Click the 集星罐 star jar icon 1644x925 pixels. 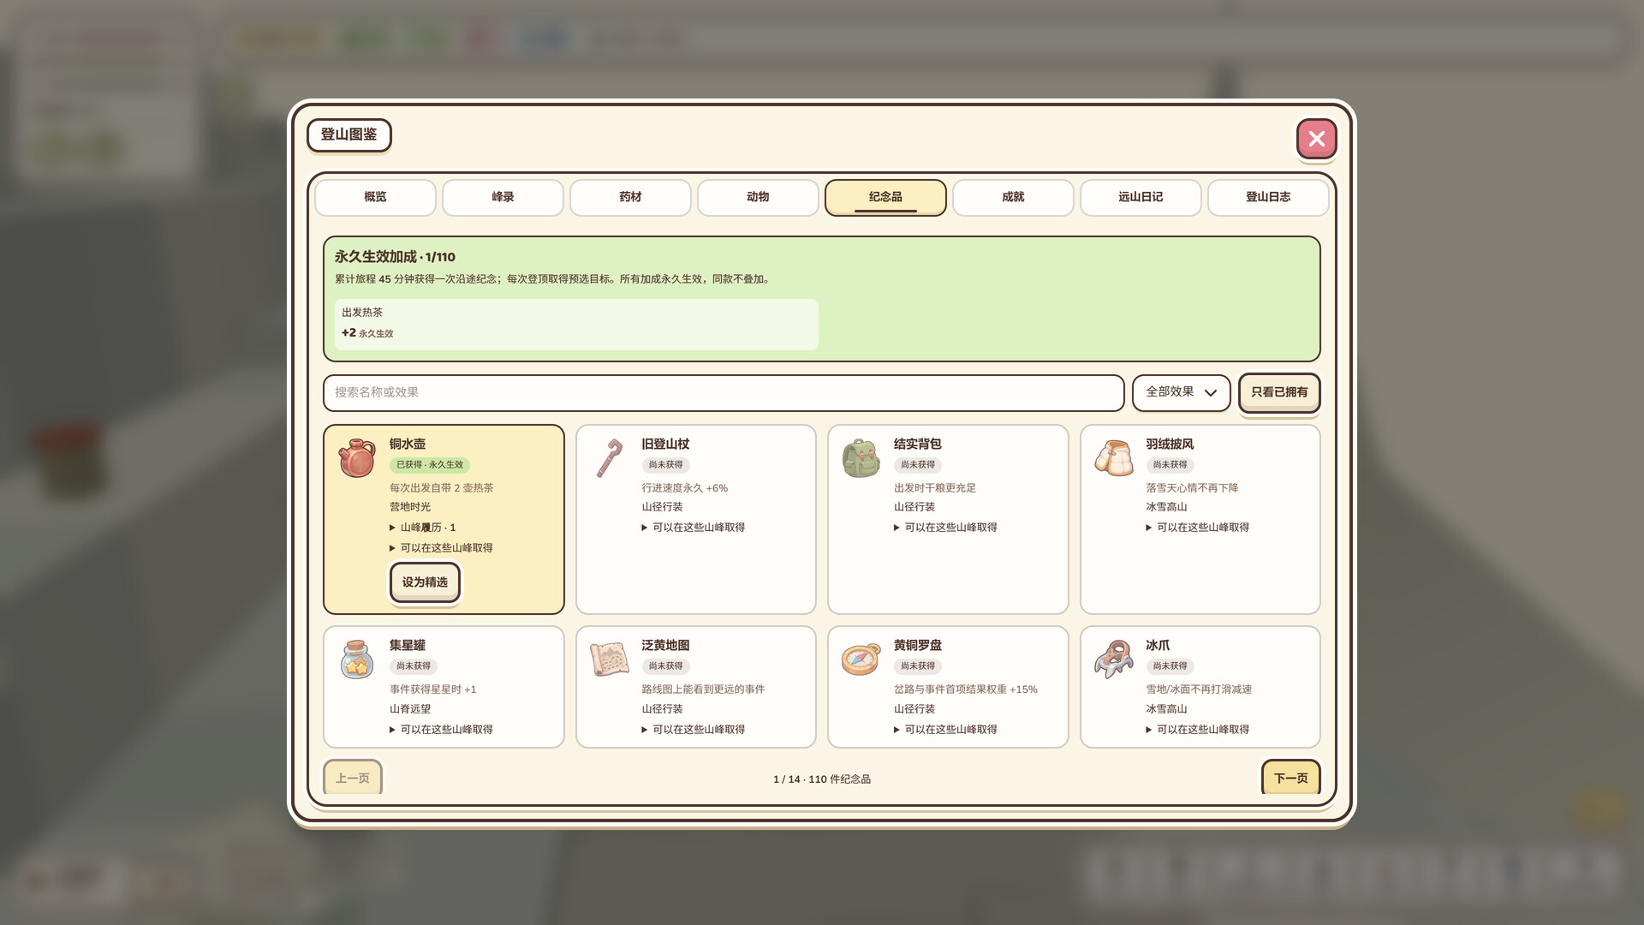[x=357, y=659]
